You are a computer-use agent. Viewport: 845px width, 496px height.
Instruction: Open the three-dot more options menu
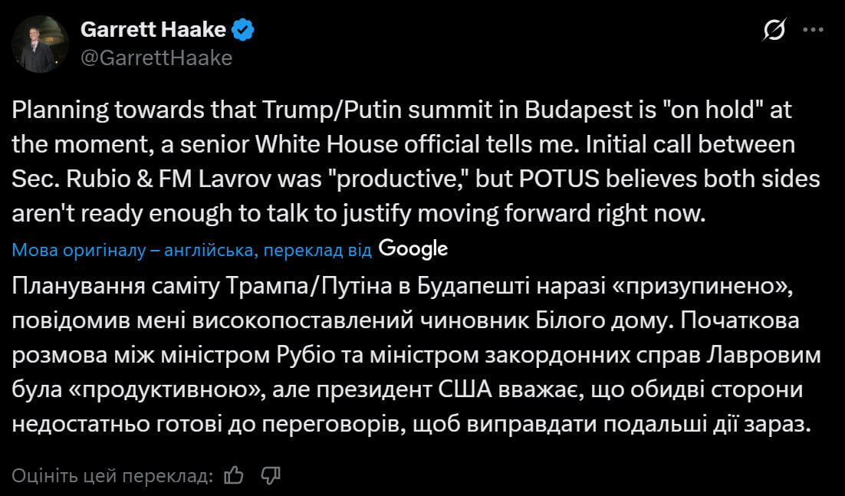coord(813,30)
